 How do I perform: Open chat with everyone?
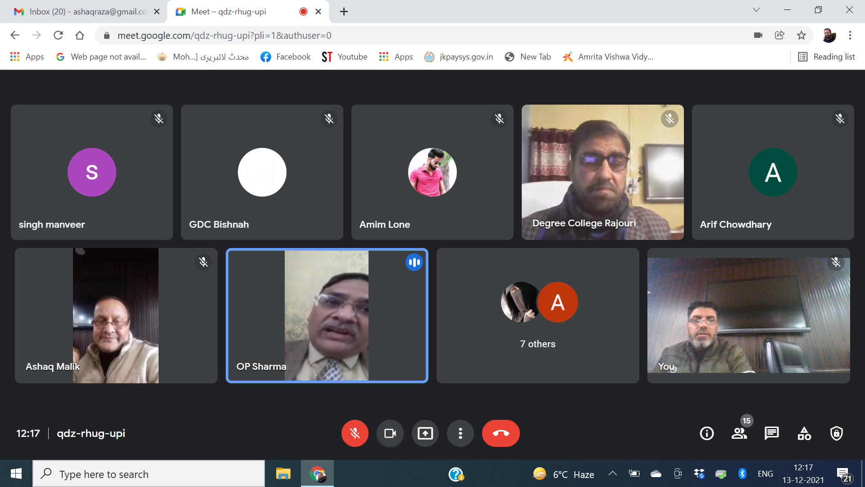pyautogui.click(x=771, y=433)
